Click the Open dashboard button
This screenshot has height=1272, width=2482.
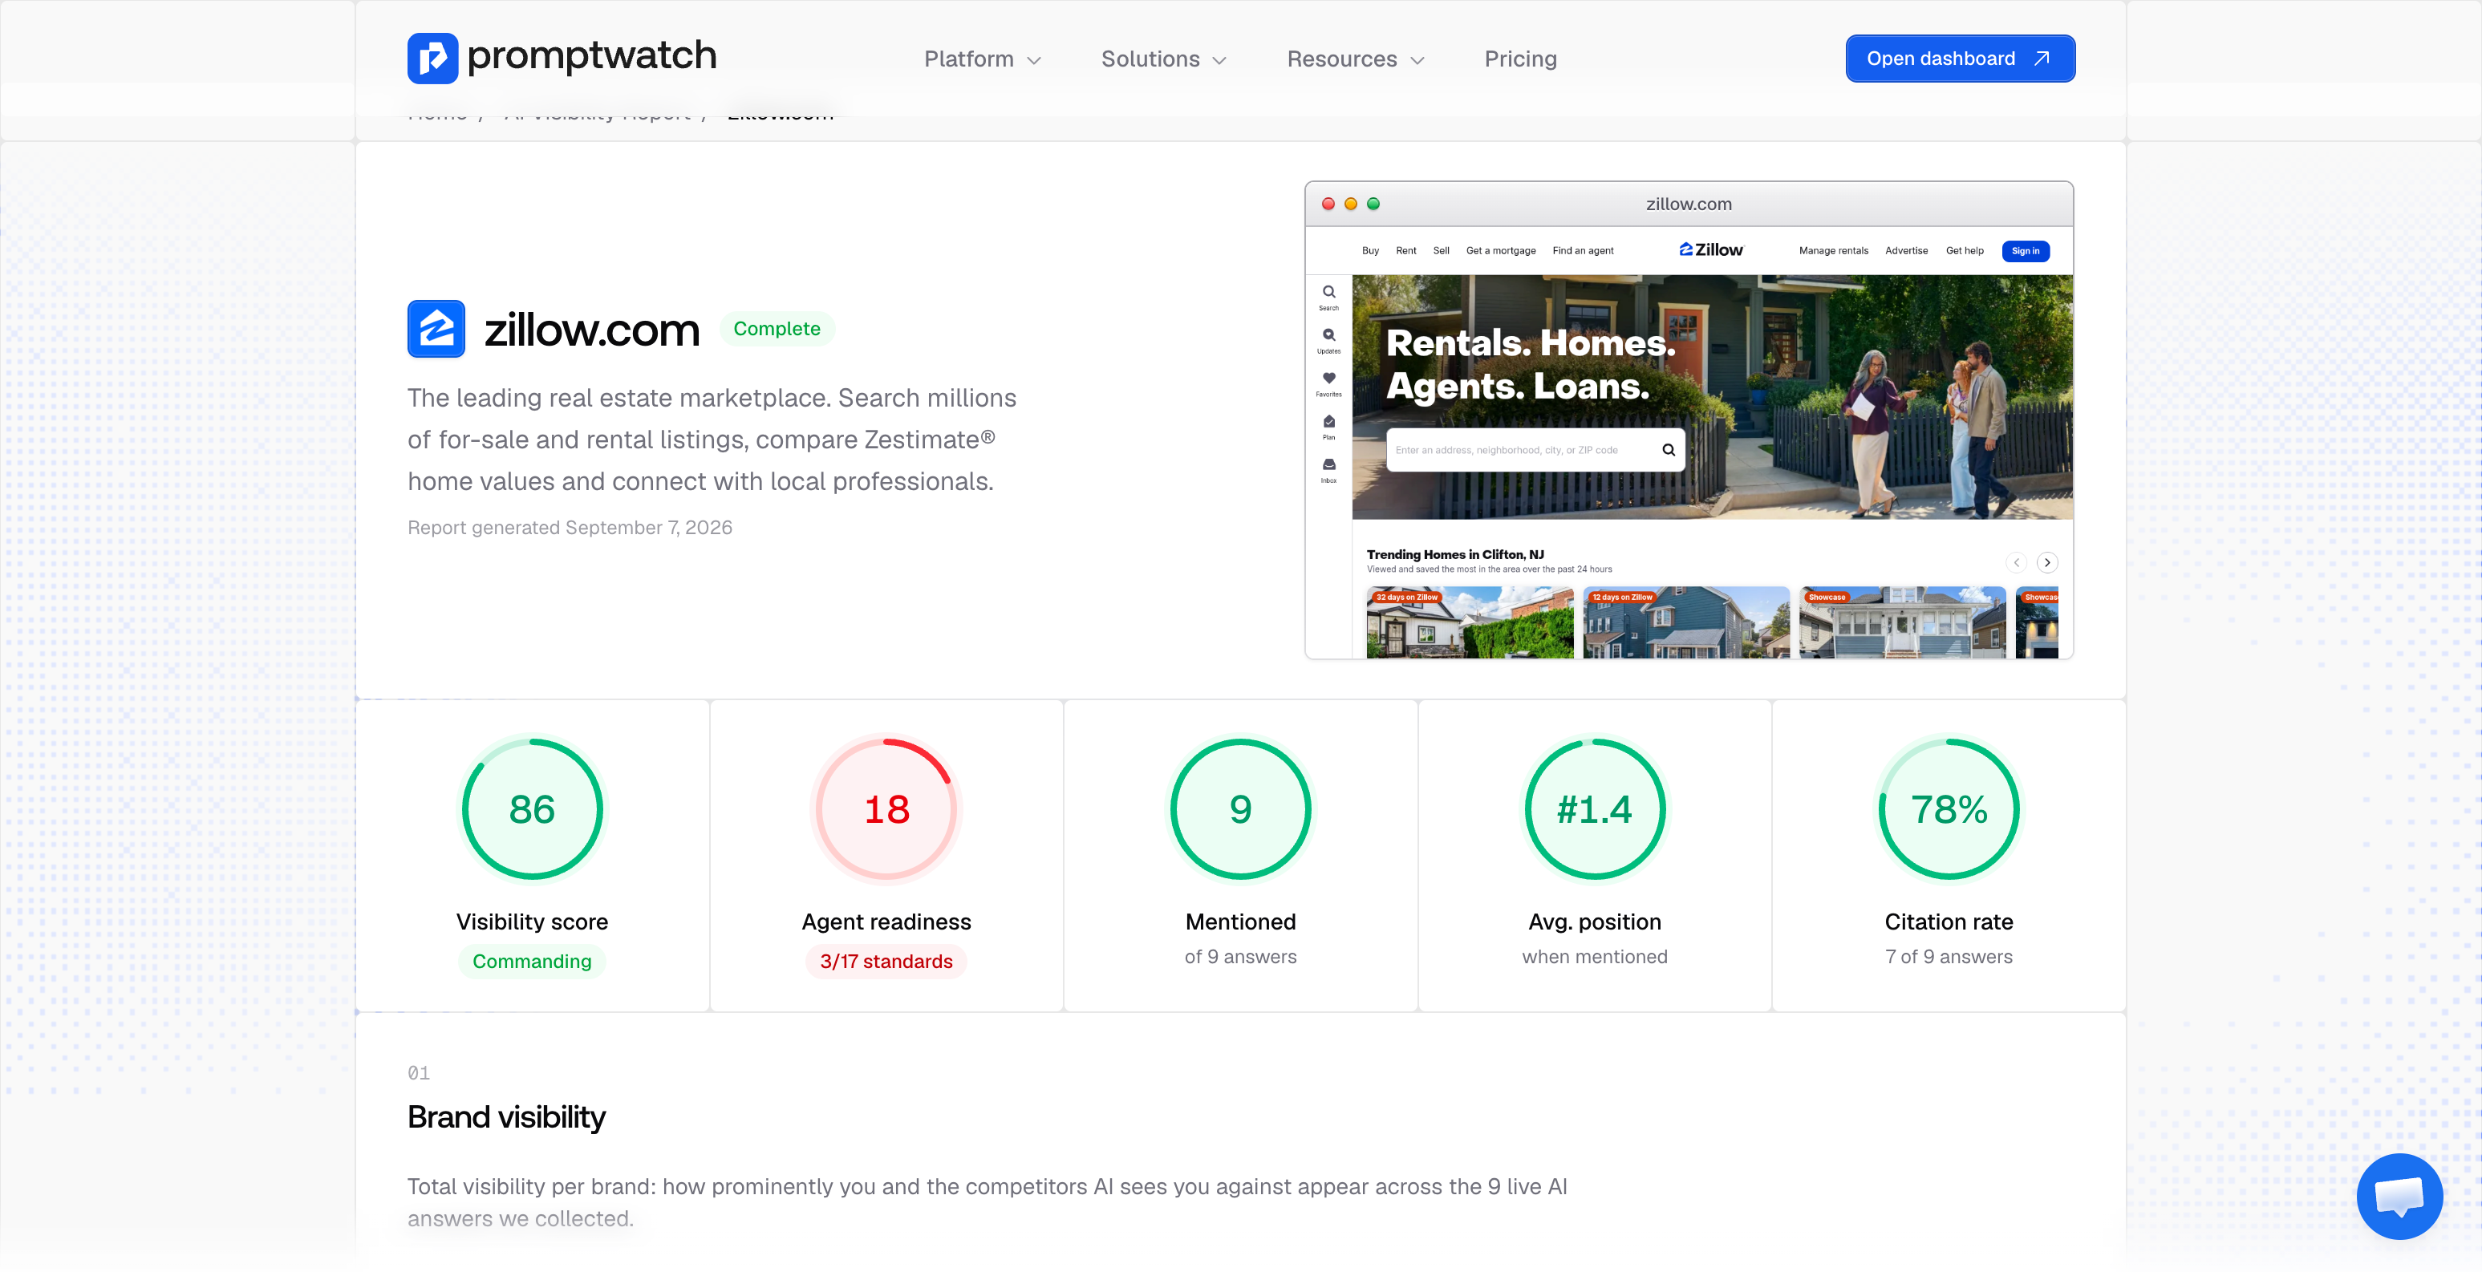[1960, 59]
